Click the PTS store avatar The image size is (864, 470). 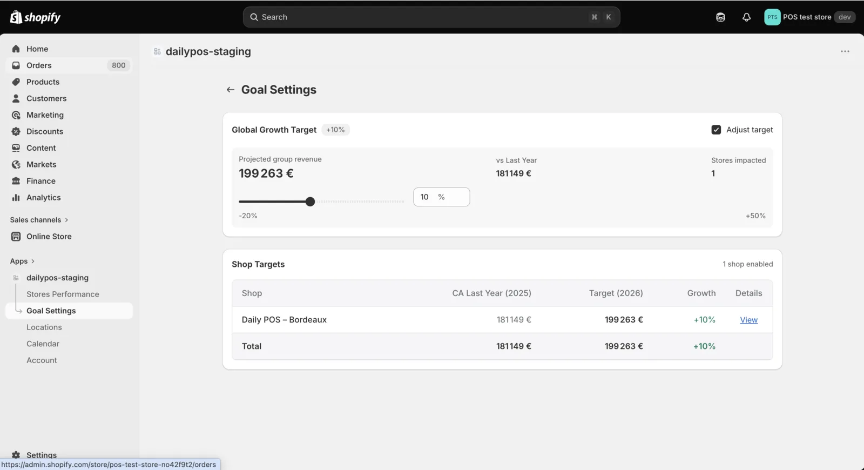tap(772, 17)
